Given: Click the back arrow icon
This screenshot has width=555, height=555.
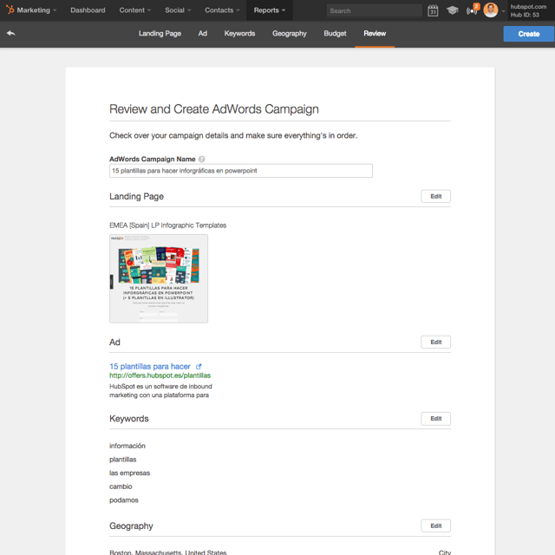Looking at the screenshot, I should point(10,34).
